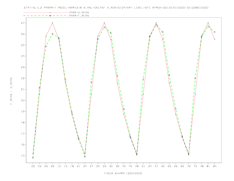Click the F_MEAN circle marker at hour 06
The image size is (234, 181).
[46, 46]
